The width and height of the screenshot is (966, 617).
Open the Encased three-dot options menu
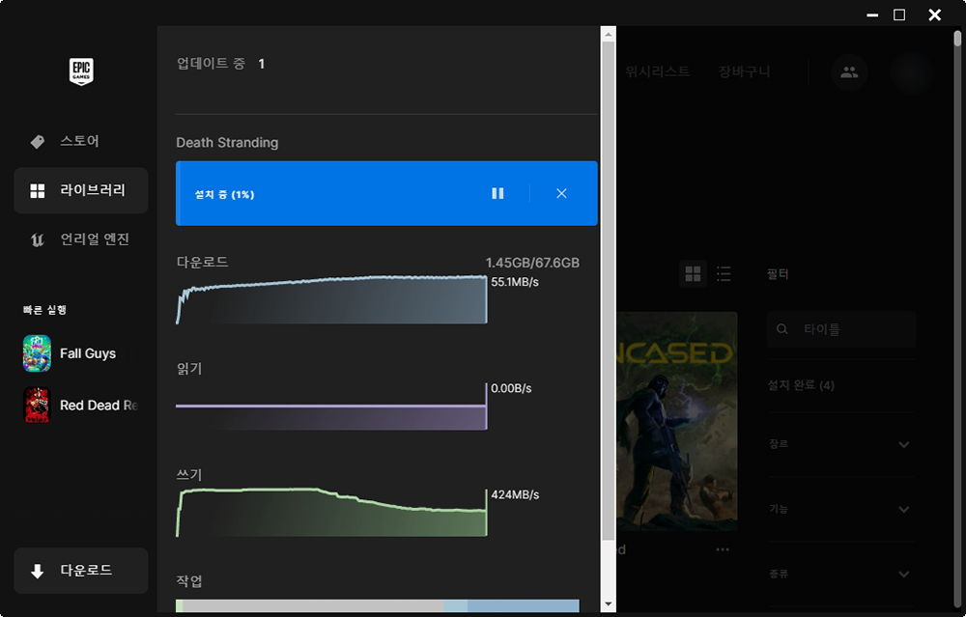click(x=723, y=549)
